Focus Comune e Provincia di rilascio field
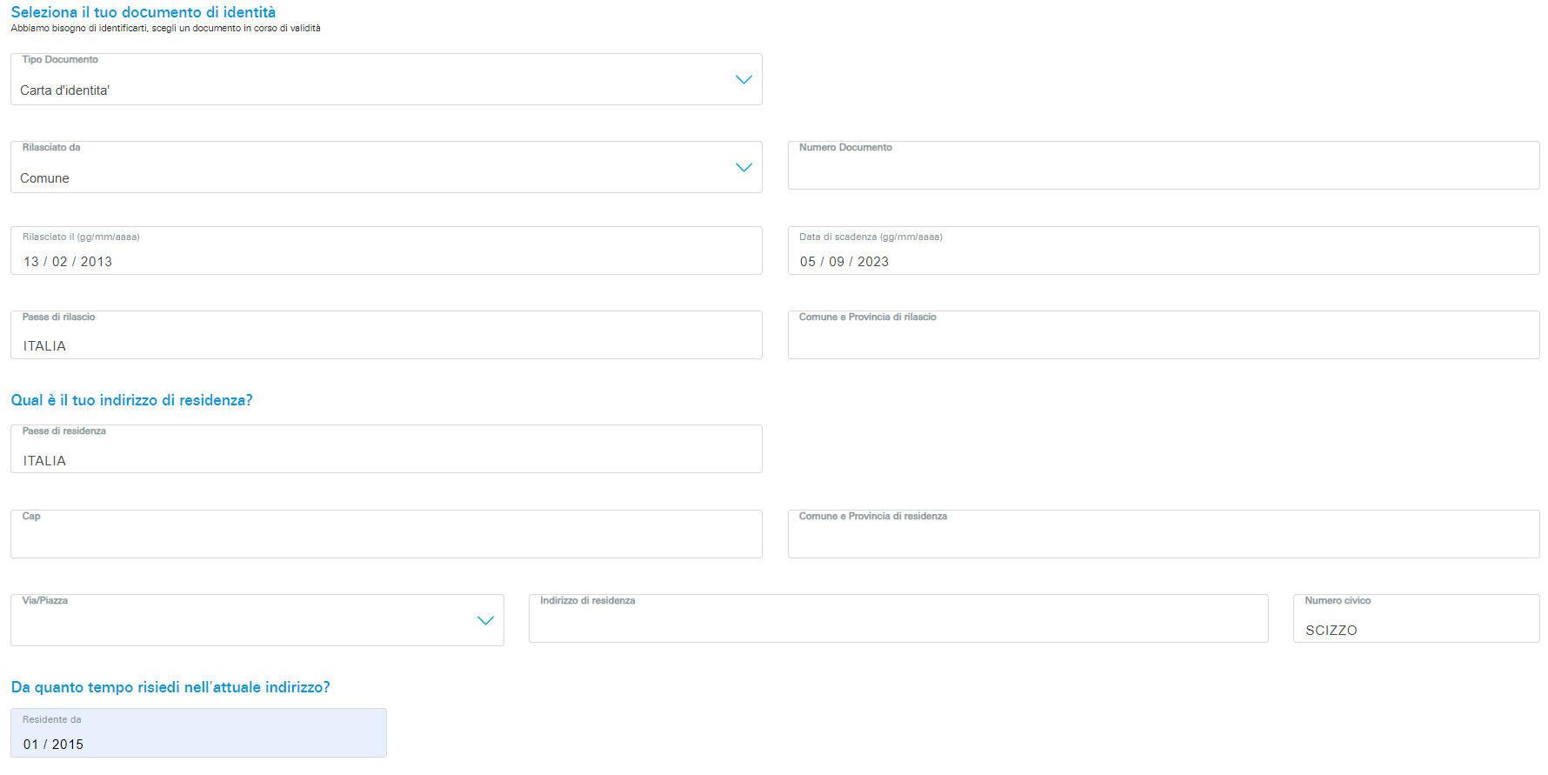 (1163, 341)
